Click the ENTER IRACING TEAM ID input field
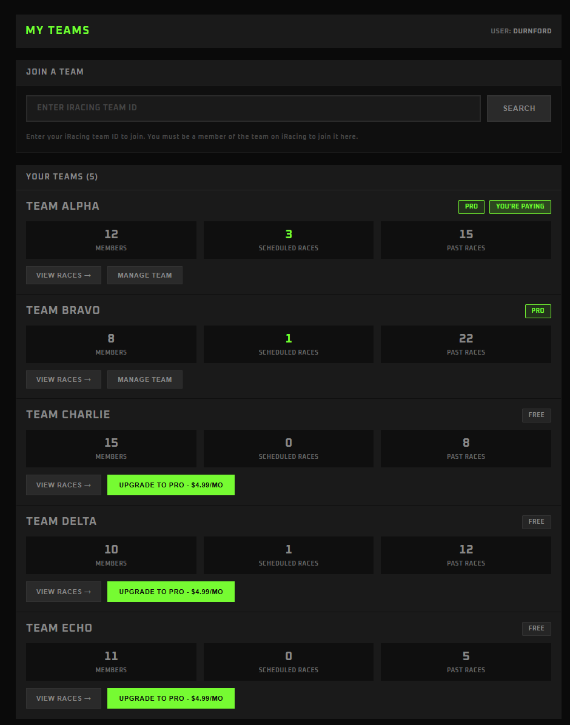The height and width of the screenshot is (725, 570). [x=253, y=108]
